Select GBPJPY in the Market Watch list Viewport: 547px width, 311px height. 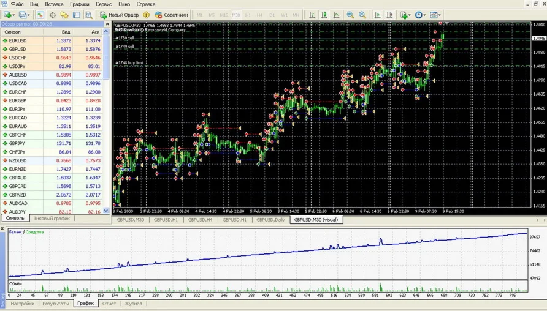click(x=18, y=143)
